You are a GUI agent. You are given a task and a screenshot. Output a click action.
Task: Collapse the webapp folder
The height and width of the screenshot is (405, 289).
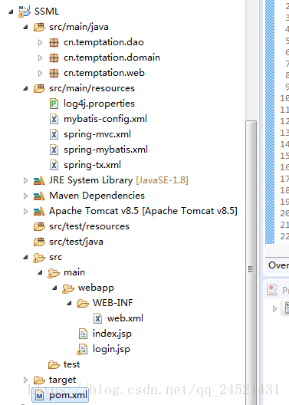click(54, 288)
